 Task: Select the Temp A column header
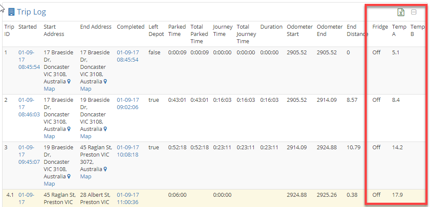[399, 30]
